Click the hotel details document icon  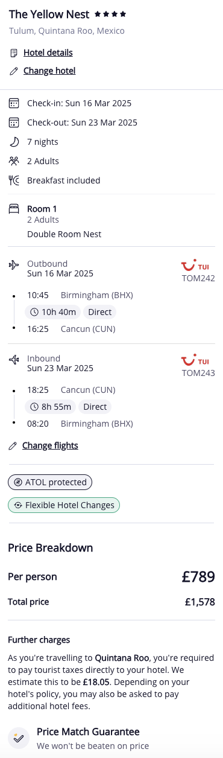(14, 53)
